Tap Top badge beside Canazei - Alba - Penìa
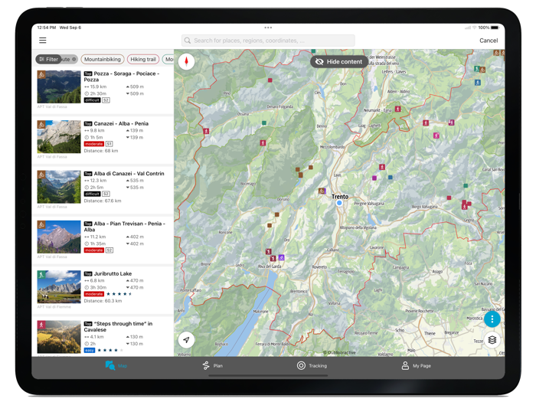Image resolution: width=536 pixels, height=402 pixels. [x=88, y=124]
